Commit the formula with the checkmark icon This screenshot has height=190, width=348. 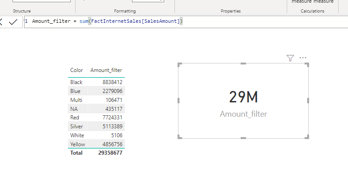point(13,22)
